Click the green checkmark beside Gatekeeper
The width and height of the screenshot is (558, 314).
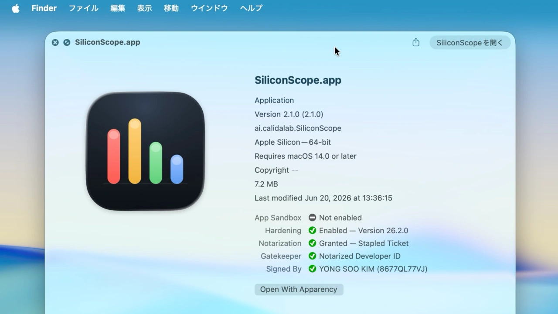pos(312,256)
